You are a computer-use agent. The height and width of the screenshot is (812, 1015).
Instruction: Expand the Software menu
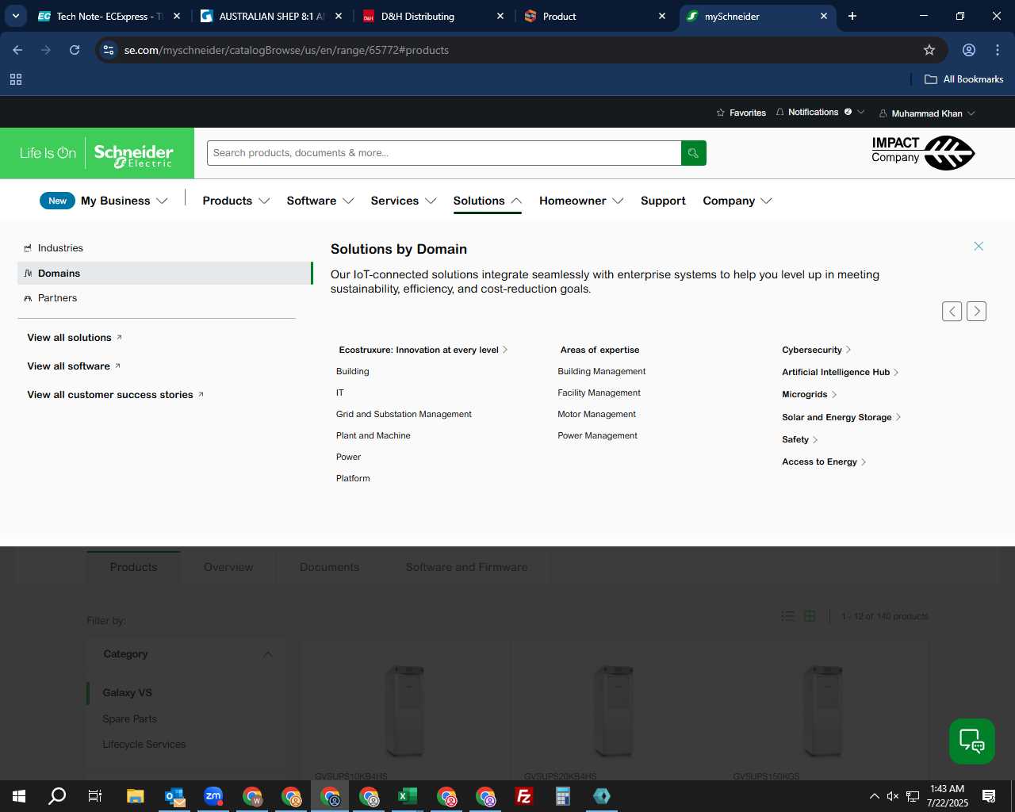tap(320, 201)
